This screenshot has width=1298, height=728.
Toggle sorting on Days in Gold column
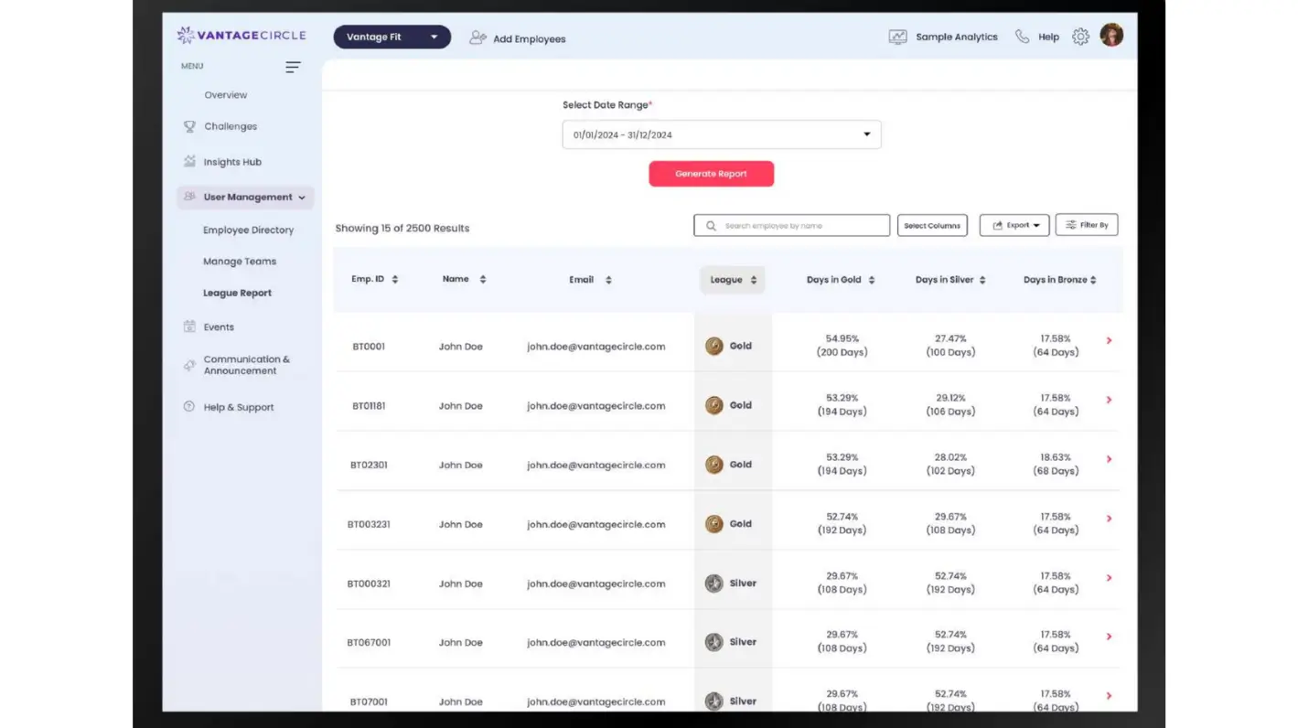pyautogui.click(x=872, y=280)
